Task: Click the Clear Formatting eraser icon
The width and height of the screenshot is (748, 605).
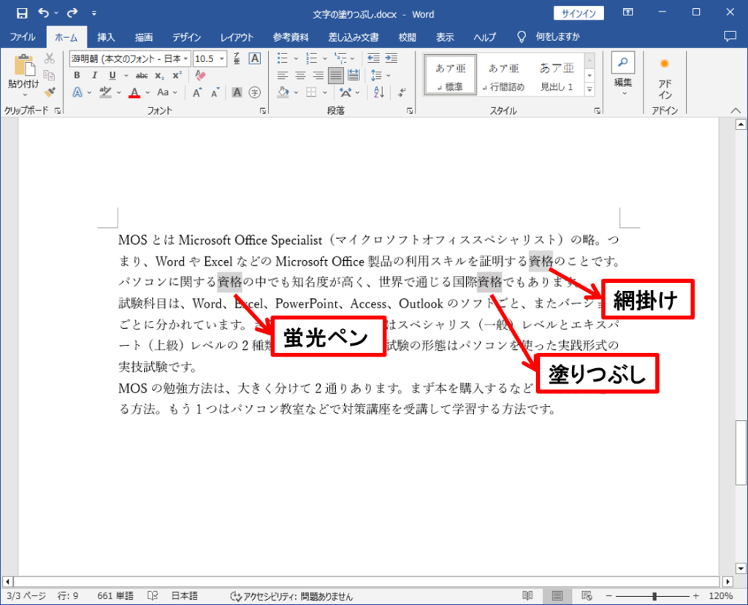Action: coord(201,75)
